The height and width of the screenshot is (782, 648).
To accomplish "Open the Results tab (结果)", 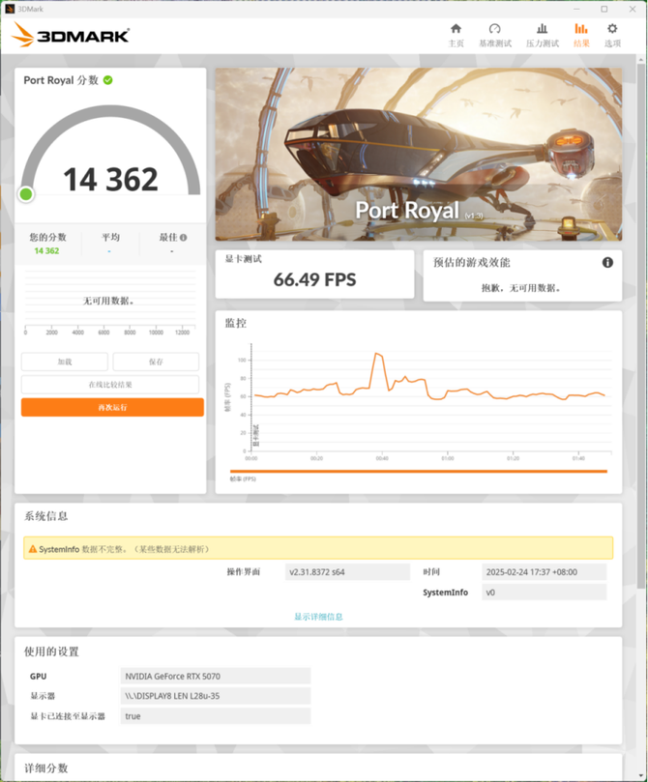I will pos(581,36).
